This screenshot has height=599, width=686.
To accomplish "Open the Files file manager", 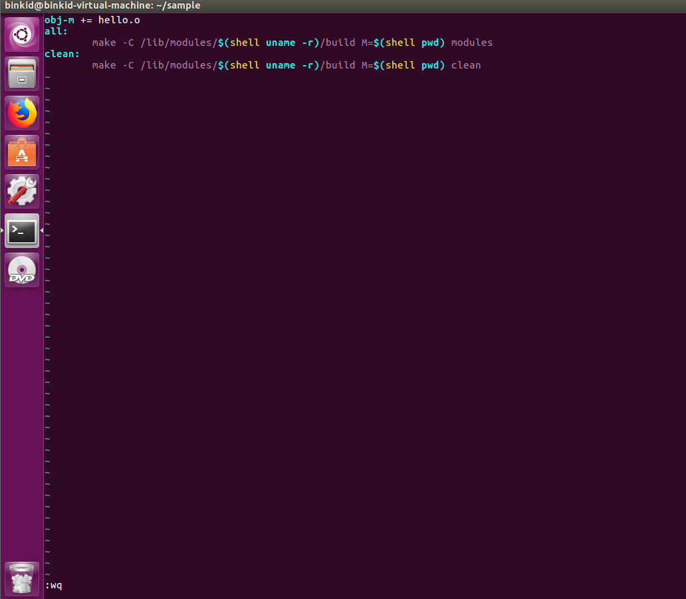I will coord(22,73).
